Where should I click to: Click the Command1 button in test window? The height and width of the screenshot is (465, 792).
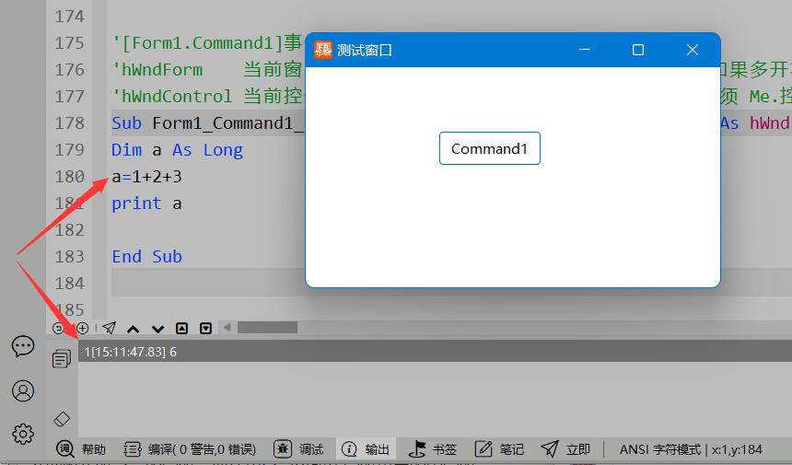489,148
